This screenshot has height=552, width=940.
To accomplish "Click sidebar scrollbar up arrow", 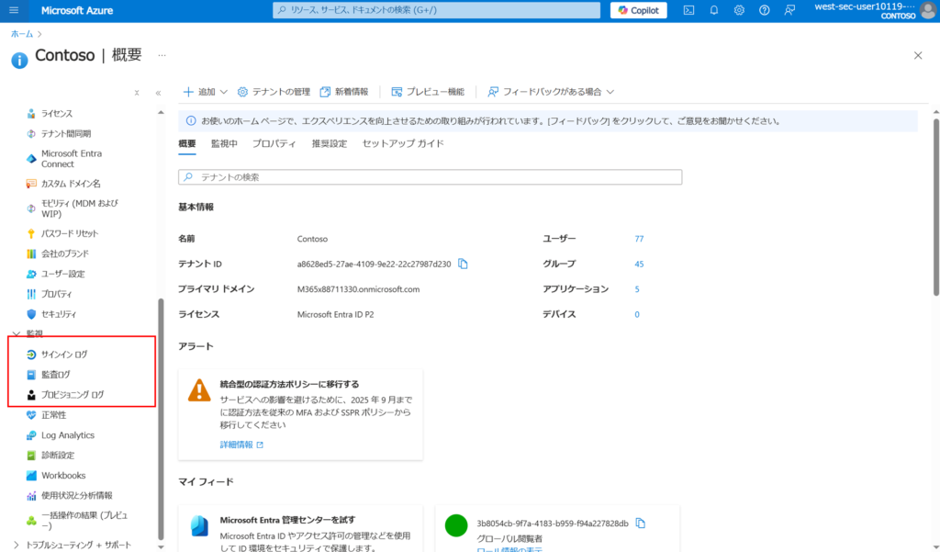I will tap(160, 112).
